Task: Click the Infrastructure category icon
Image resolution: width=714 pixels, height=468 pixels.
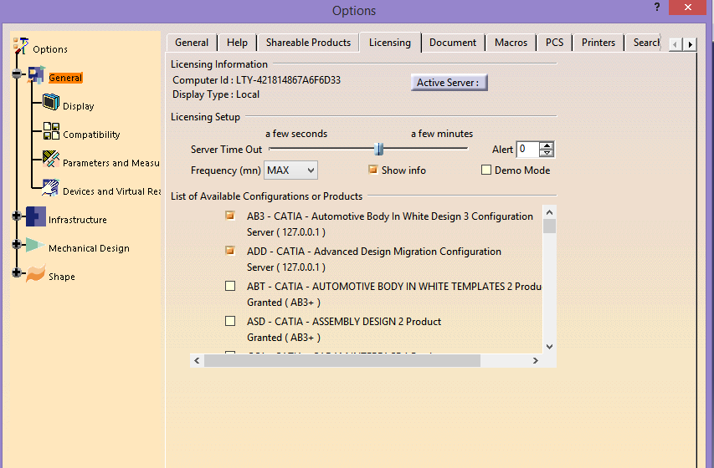Action: (36, 216)
